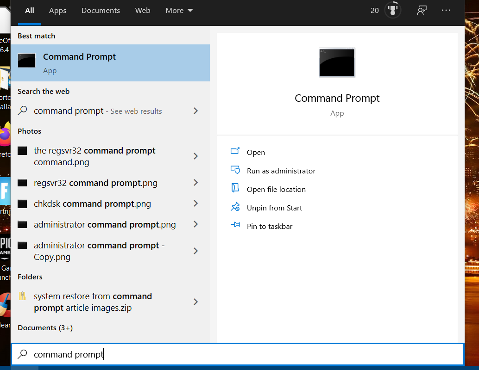Choose Run as administrator
Viewport: 479px width, 370px height.
tap(281, 171)
